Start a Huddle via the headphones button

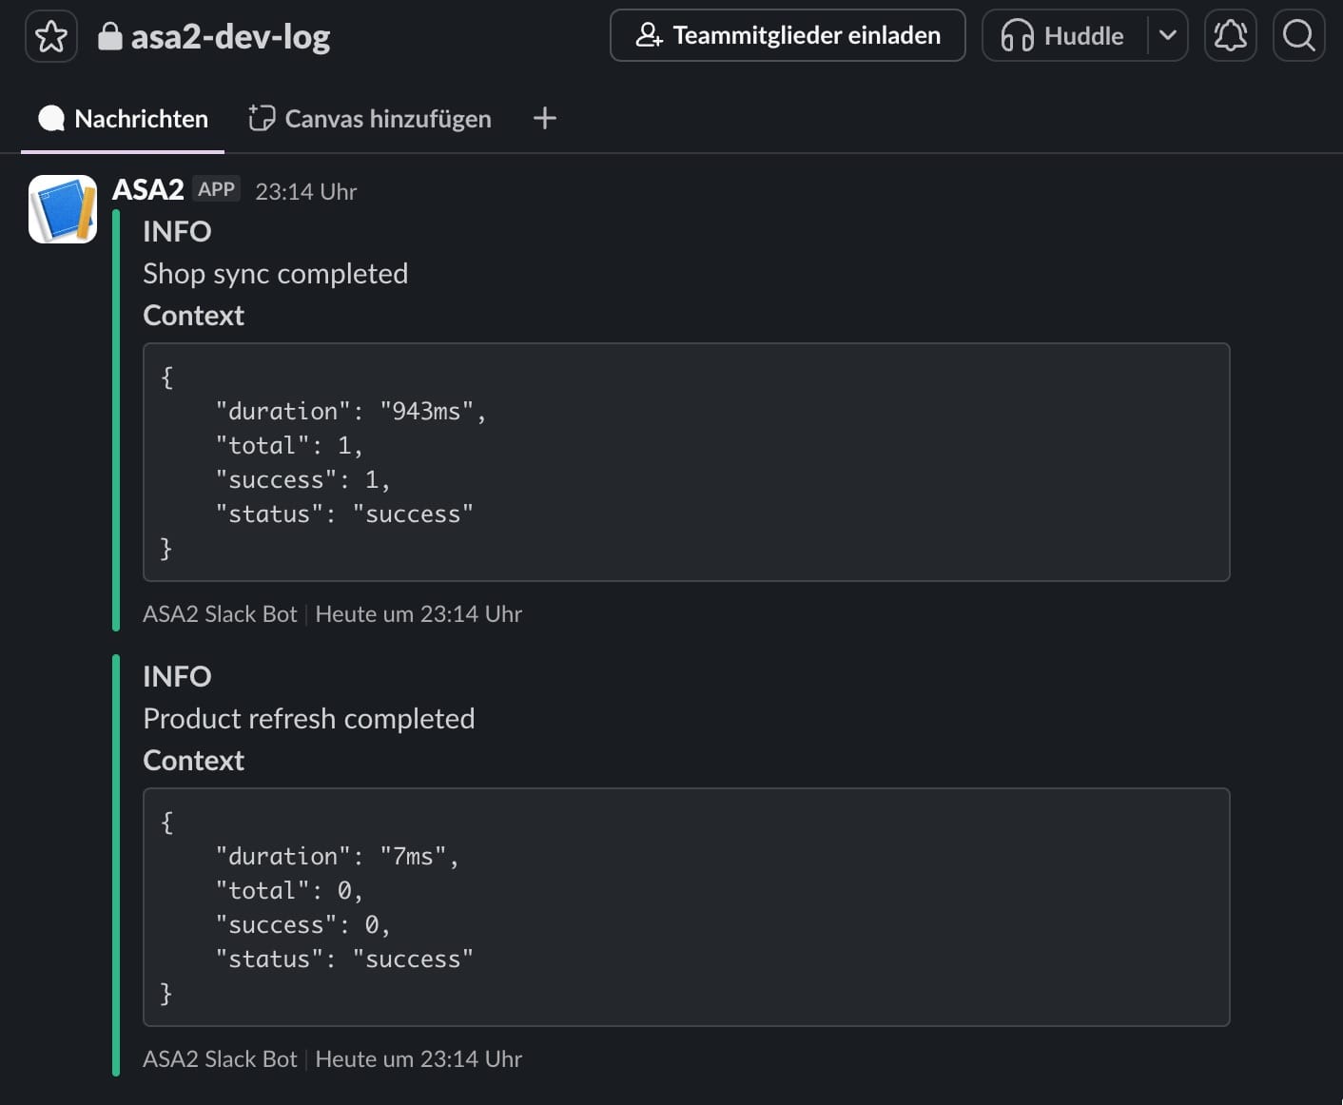pyautogui.click(x=1063, y=36)
